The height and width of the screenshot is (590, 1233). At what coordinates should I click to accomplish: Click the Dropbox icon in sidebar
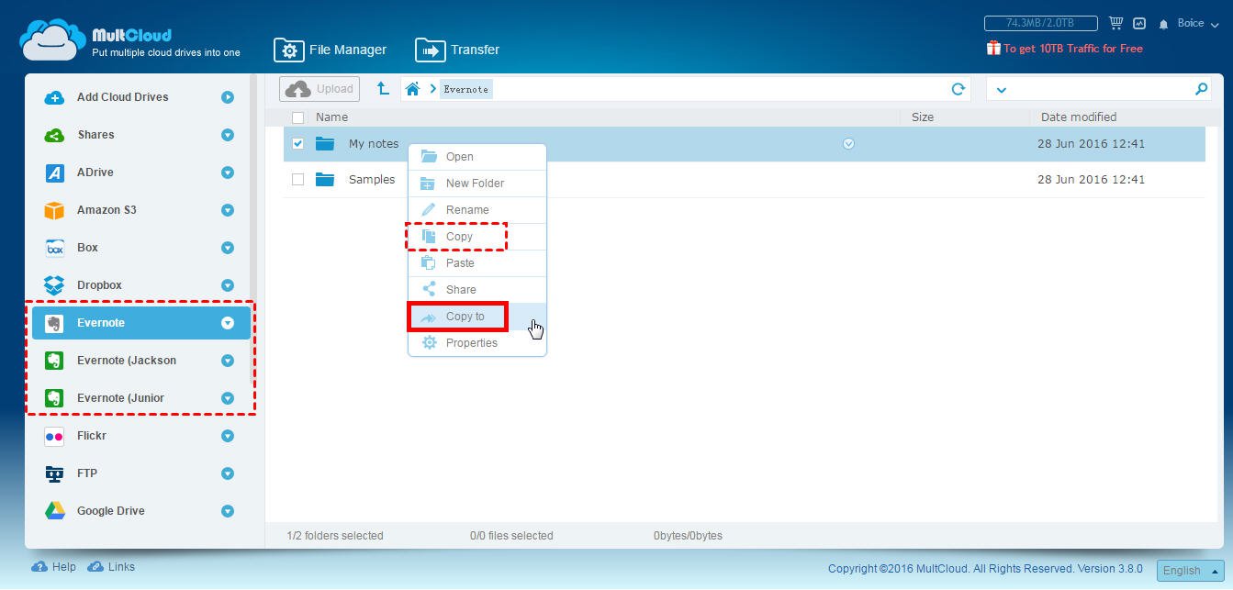(x=54, y=285)
